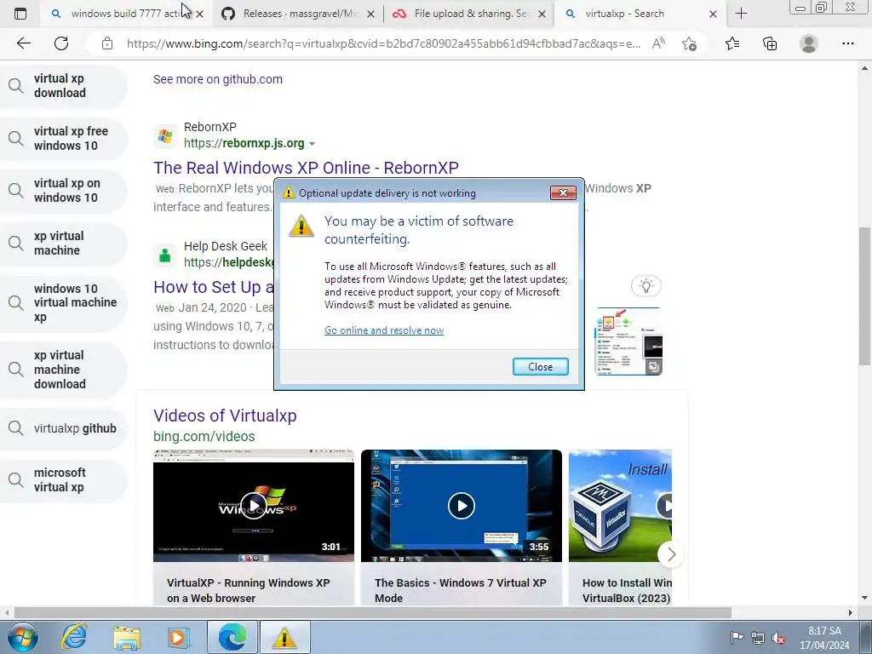Click the red X on the counterfeiting dialog
The image size is (872, 654).
[563, 193]
